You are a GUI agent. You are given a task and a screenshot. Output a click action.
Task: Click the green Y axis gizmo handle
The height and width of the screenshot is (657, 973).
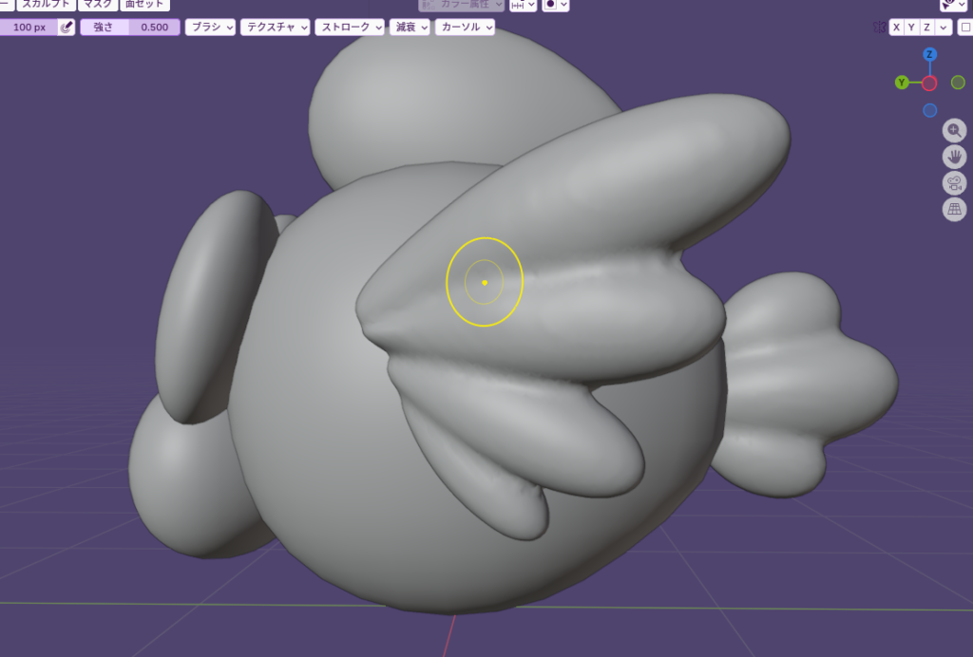(902, 83)
